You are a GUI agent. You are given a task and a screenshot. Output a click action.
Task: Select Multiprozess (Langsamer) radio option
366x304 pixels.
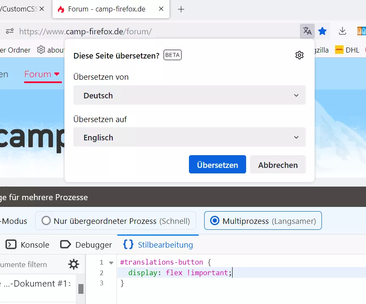click(x=263, y=220)
